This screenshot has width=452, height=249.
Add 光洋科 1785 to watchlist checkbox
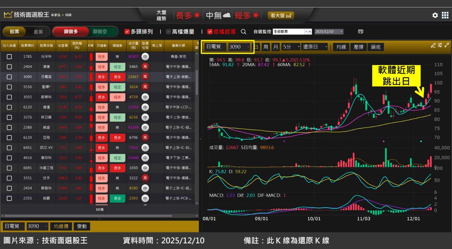9,57
